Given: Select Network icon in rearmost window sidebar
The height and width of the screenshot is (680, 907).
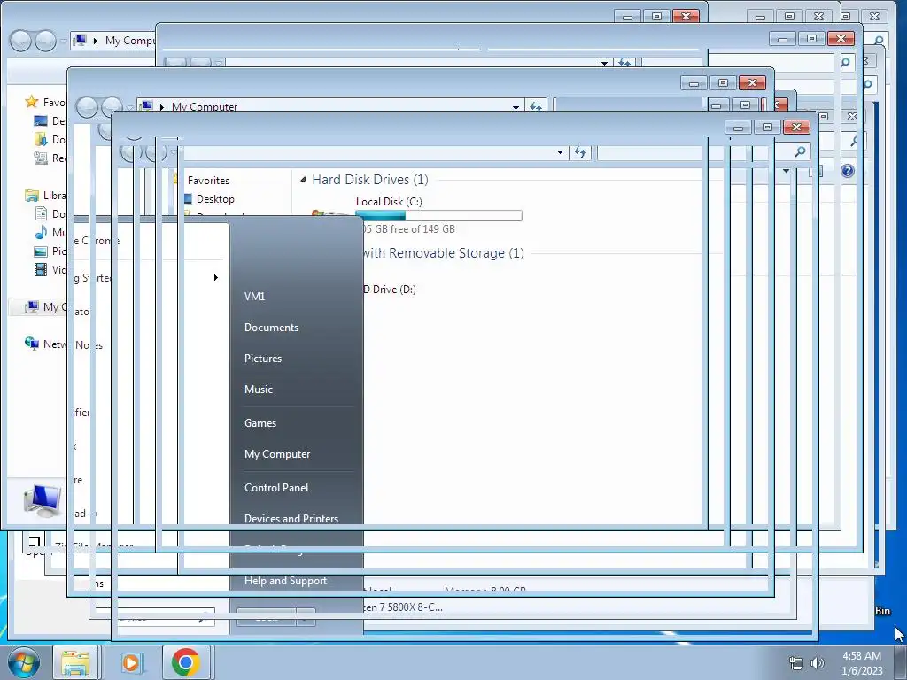Looking at the screenshot, I should point(32,344).
